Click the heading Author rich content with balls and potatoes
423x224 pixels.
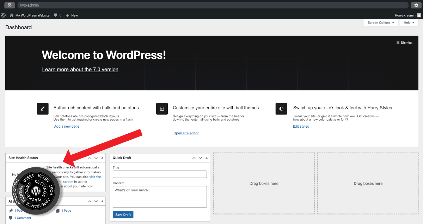[96, 108]
